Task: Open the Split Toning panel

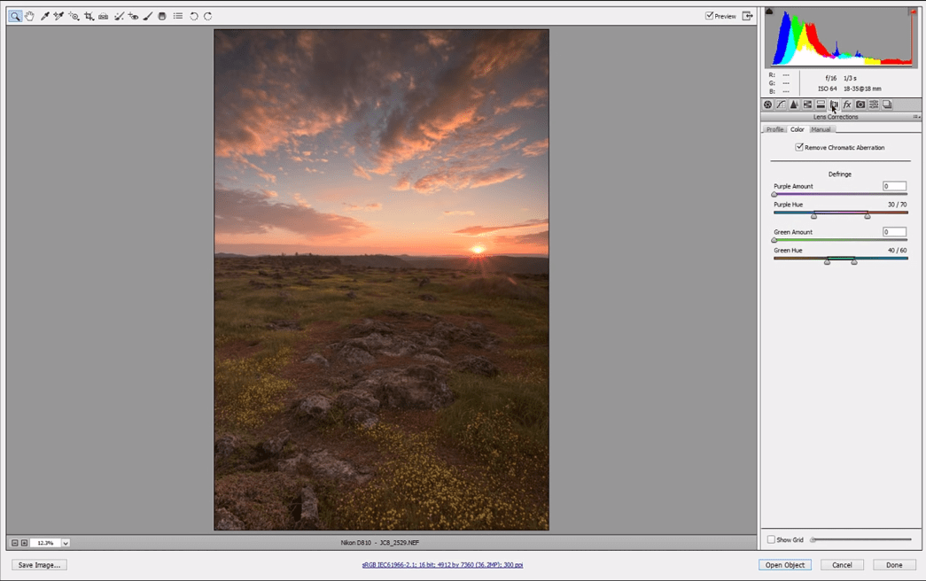Action: tap(821, 105)
